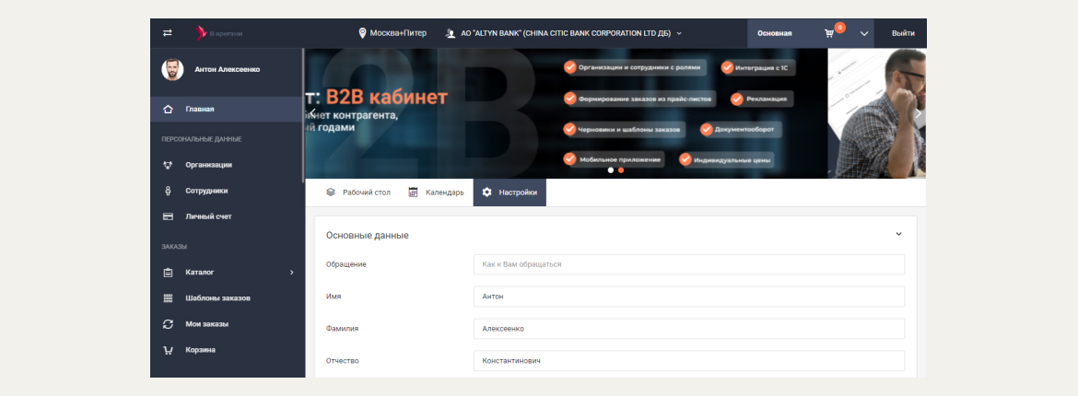Select the Настройки tab
Viewport: 1078px width, 396px height.
tap(510, 192)
